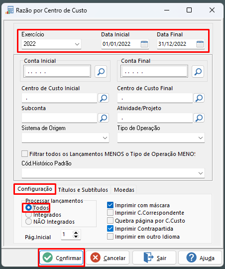The width and height of the screenshot is (225, 269).
Task: Click the Cancelar button
Action: (108, 258)
